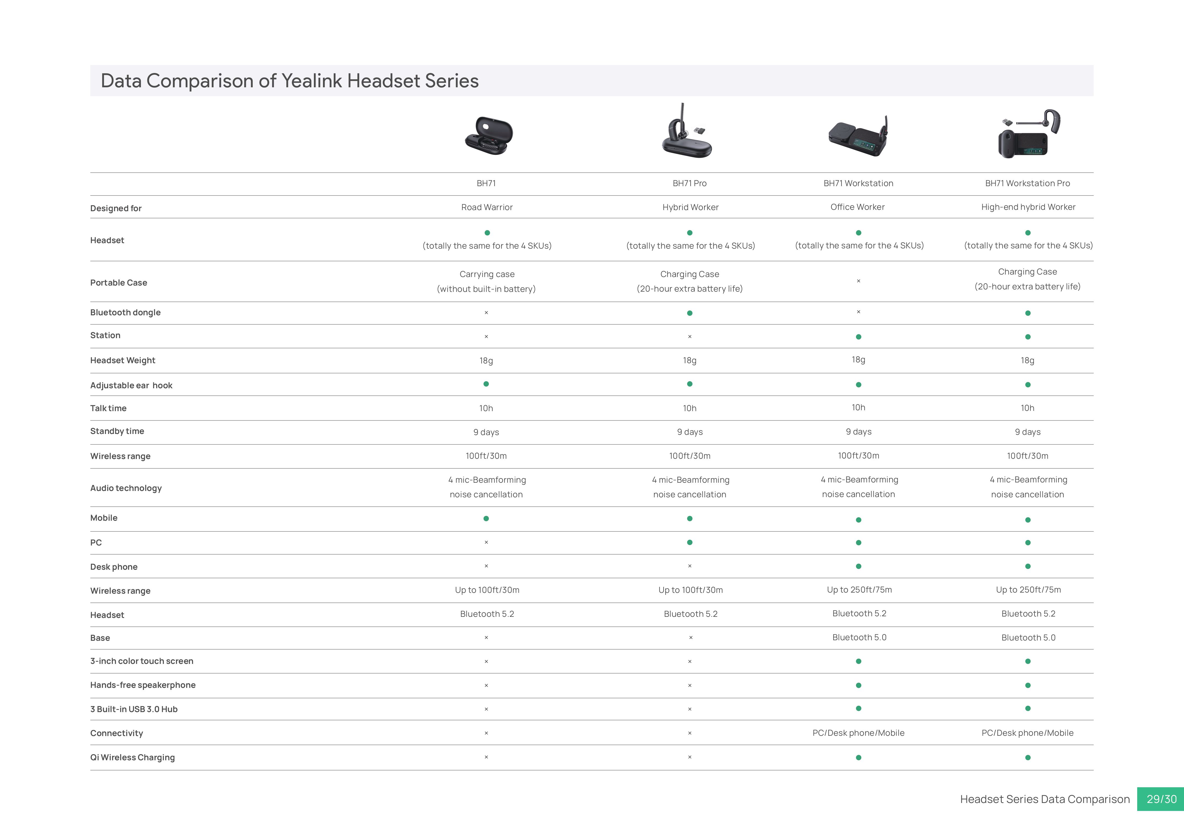1184x836 pixels.
Task: Click the Bluetooth dongle row label
Action: [x=125, y=313]
